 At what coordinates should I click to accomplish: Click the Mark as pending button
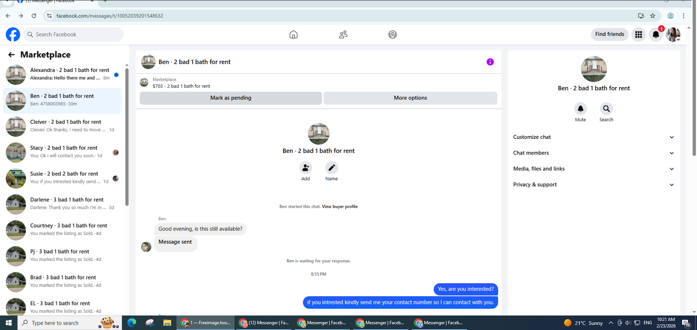click(x=231, y=98)
